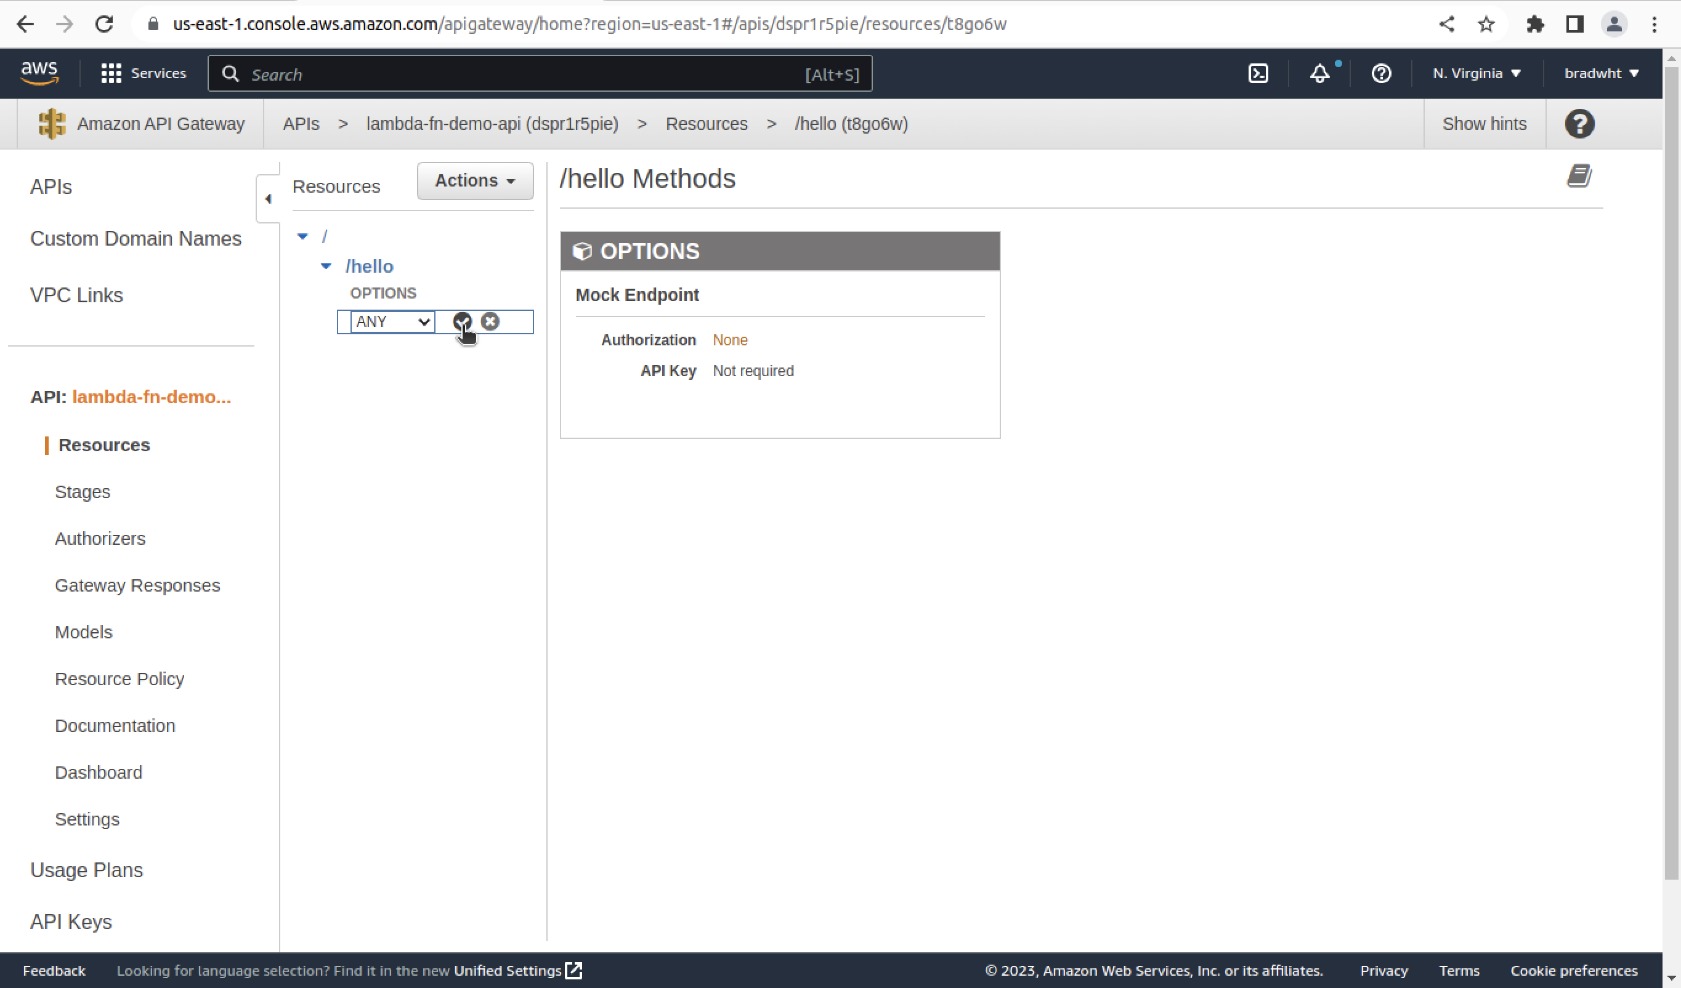
Task: Open Models in the sidebar
Action: coord(83,632)
